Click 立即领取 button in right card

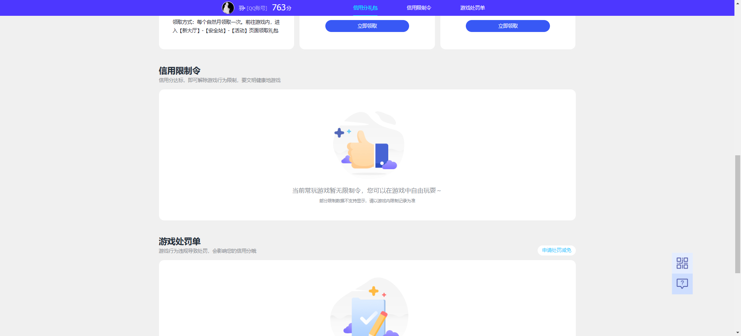pos(508,26)
